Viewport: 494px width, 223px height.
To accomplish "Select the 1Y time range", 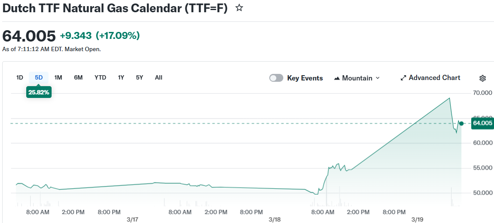I will 121,78.
